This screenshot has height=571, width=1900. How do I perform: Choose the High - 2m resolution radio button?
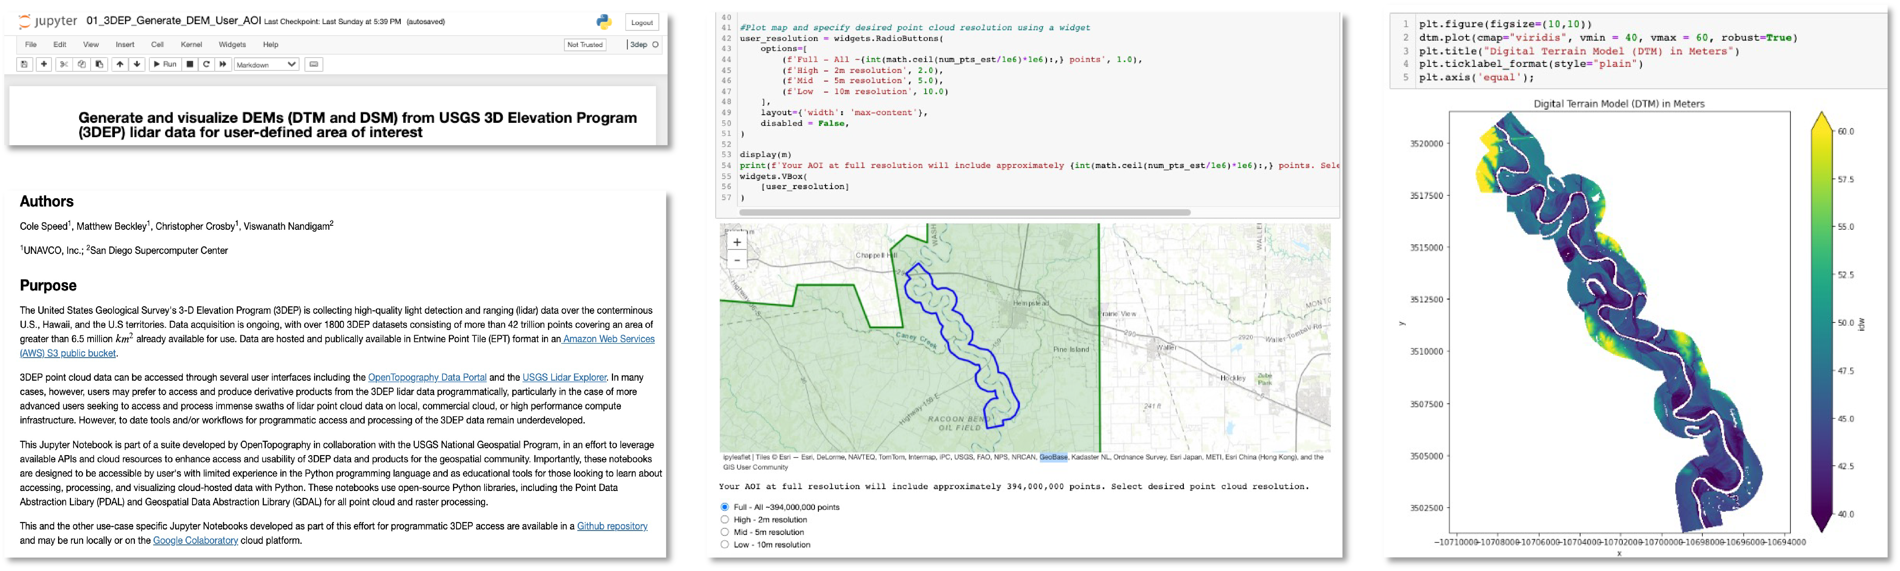(725, 519)
